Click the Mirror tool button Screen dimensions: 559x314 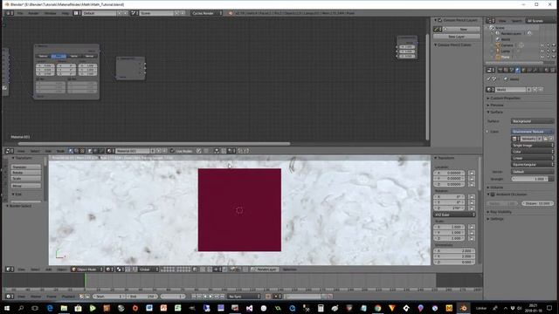(x=26, y=186)
